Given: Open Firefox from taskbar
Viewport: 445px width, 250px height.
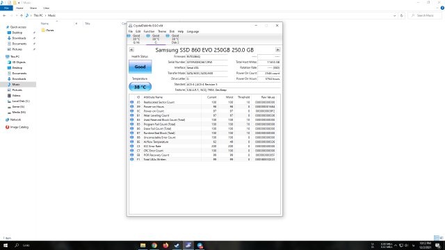Looking at the screenshot, I should [165, 245].
